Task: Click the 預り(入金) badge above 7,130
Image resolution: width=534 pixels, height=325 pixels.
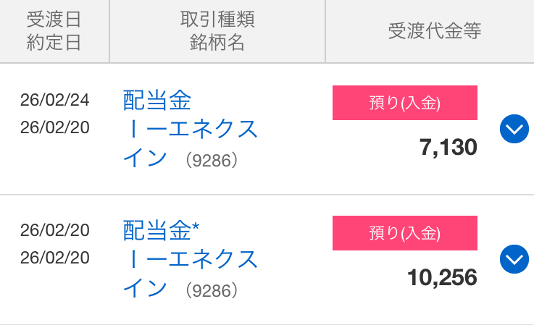Action: tap(404, 103)
